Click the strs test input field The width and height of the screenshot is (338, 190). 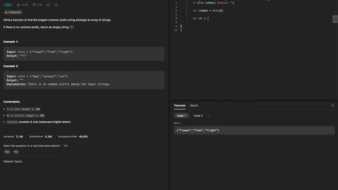point(254,130)
